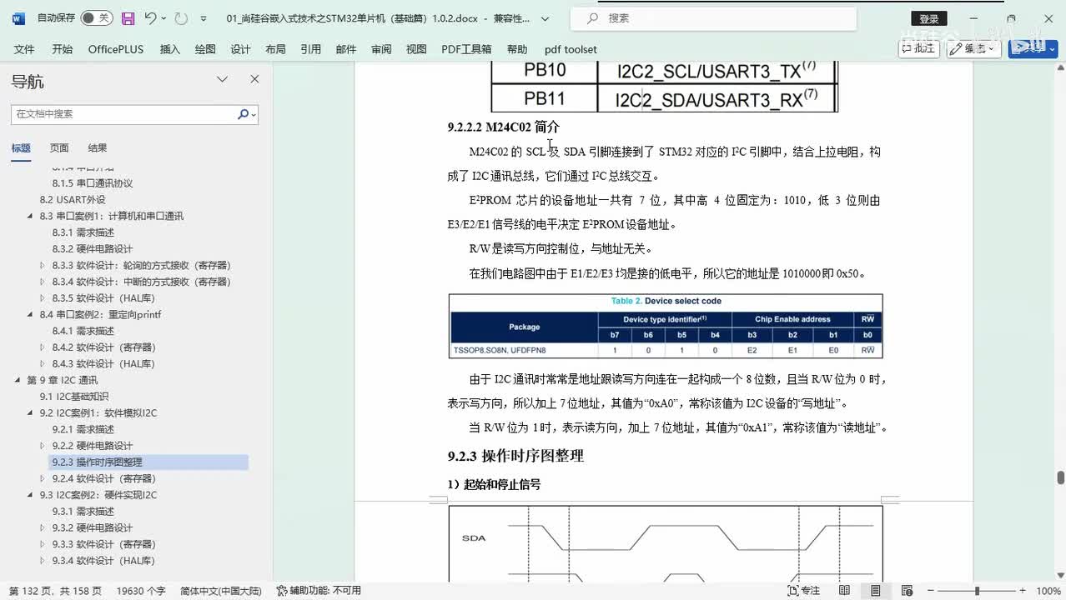Open the OfficePLUS ribbon tab
This screenshot has width=1066, height=600.
116,49
